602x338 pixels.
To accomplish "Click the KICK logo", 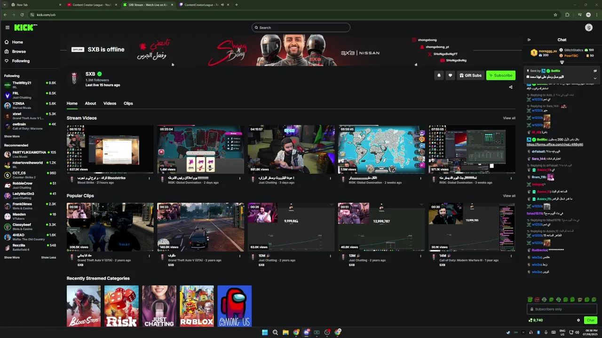I will tap(25, 28).
